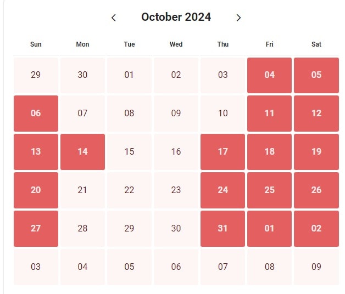Go to previous month with left chevron
This screenshot has width=345, height=294.
click(x=114, y=18)
